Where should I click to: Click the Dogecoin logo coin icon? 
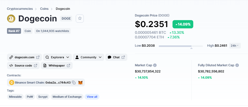(11, 19)
